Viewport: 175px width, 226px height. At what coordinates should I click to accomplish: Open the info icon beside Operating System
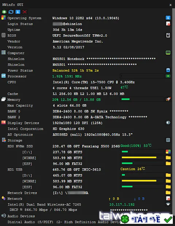tap(168, 18)
